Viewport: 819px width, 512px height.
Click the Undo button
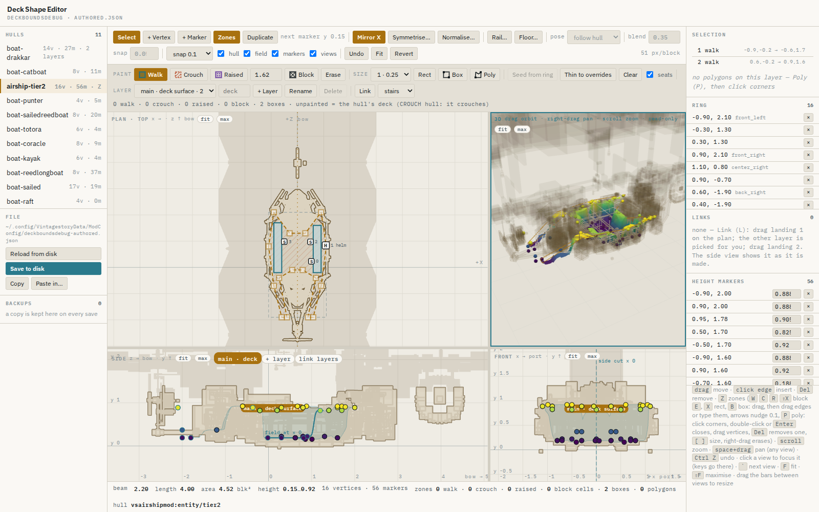(356, 54)
